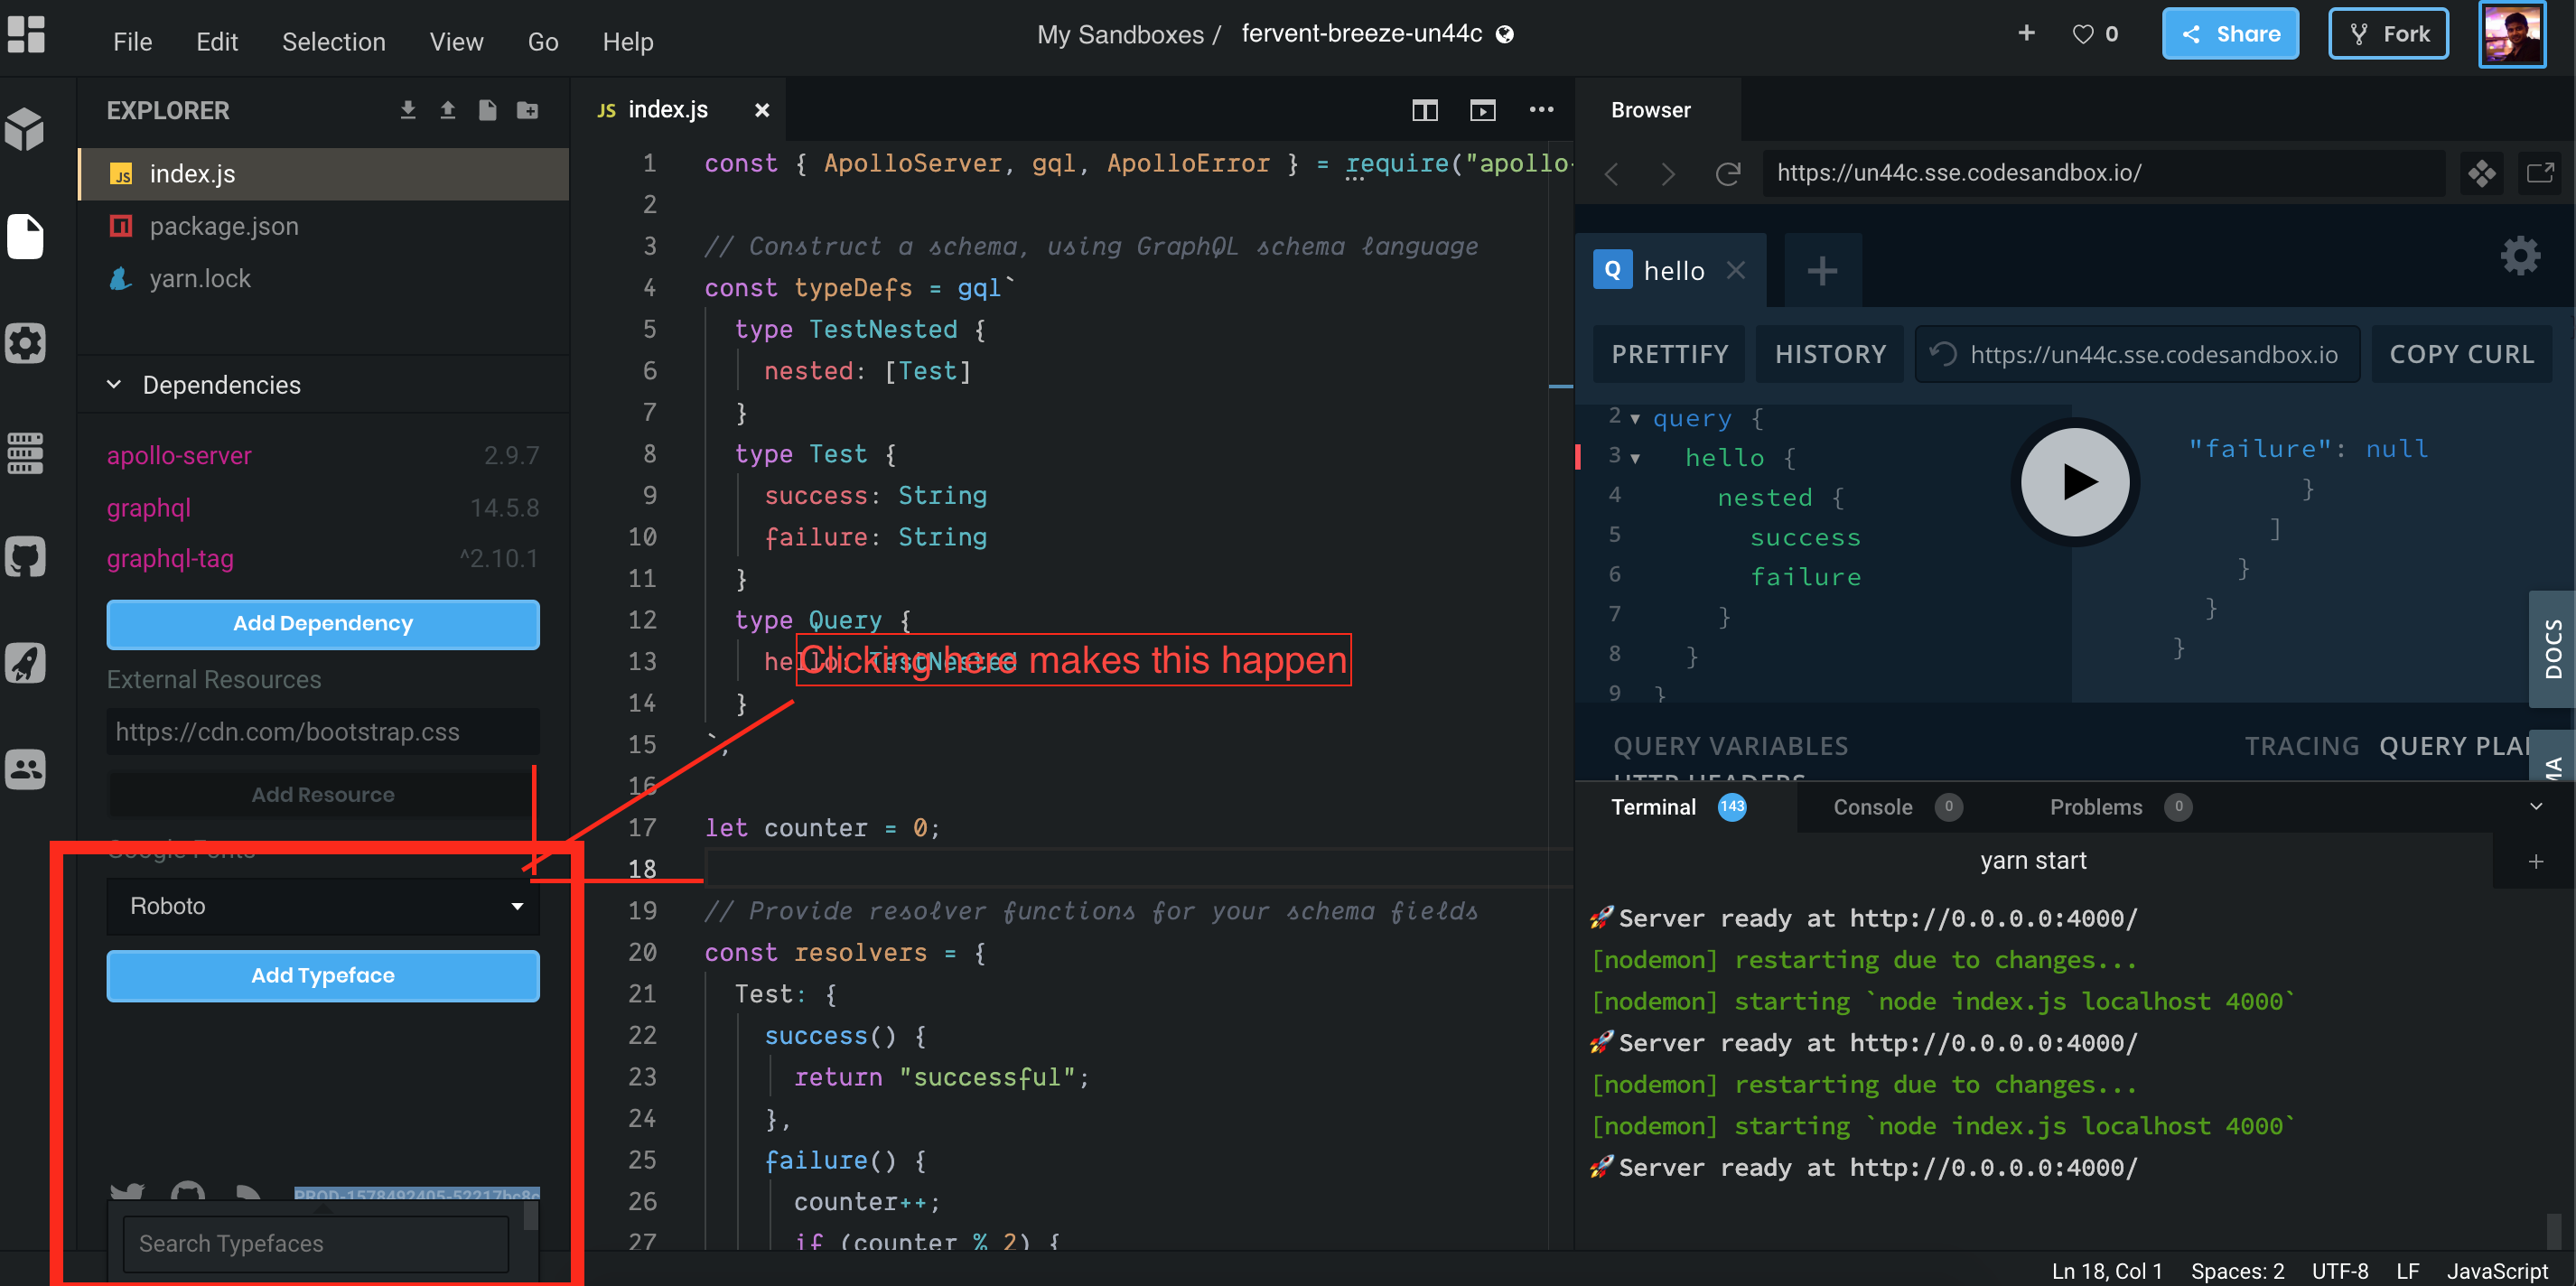Open the deployment rocket panel
Screen dimensions: 2576x1286
pyautogui.click(x=25, y=663)
